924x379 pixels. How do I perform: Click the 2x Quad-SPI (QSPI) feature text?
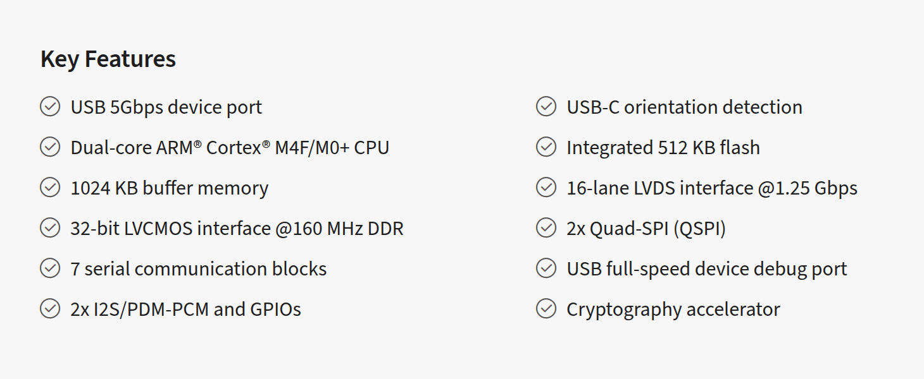[x=646, y=229]
